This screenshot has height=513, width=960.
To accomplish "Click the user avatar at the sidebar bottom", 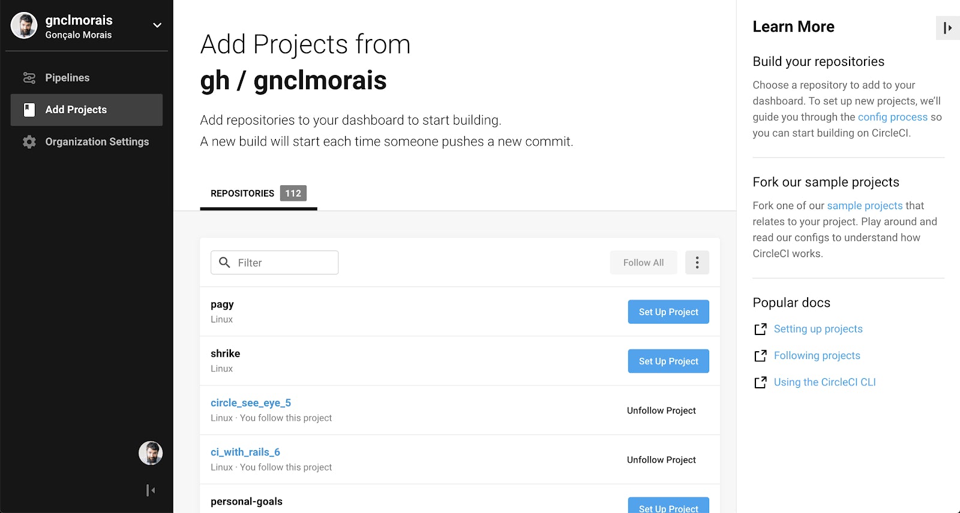I will pos(151,453).
